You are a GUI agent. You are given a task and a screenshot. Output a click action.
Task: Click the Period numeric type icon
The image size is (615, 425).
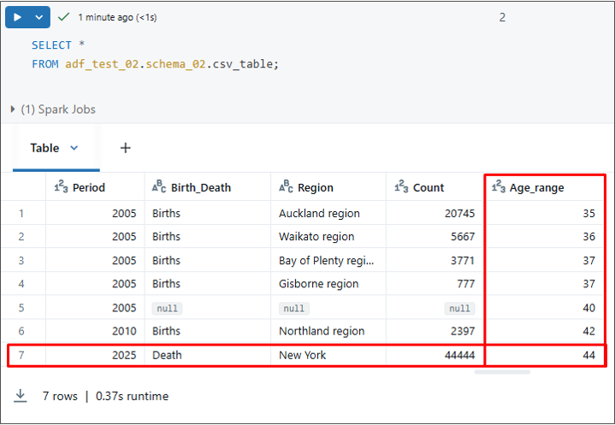tap(61, 187)
